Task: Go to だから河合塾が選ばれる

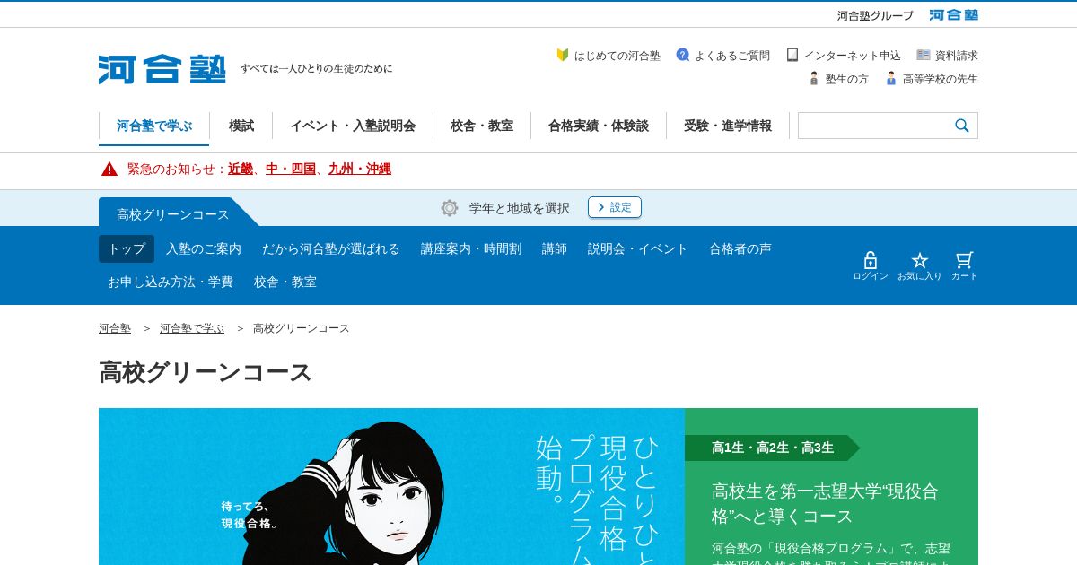Action: pos(331,248)
